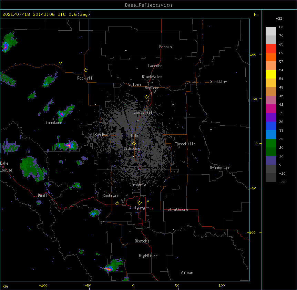
Task: Select the Cochrane label
Action: pyautogui.click(x=111, y=196)
